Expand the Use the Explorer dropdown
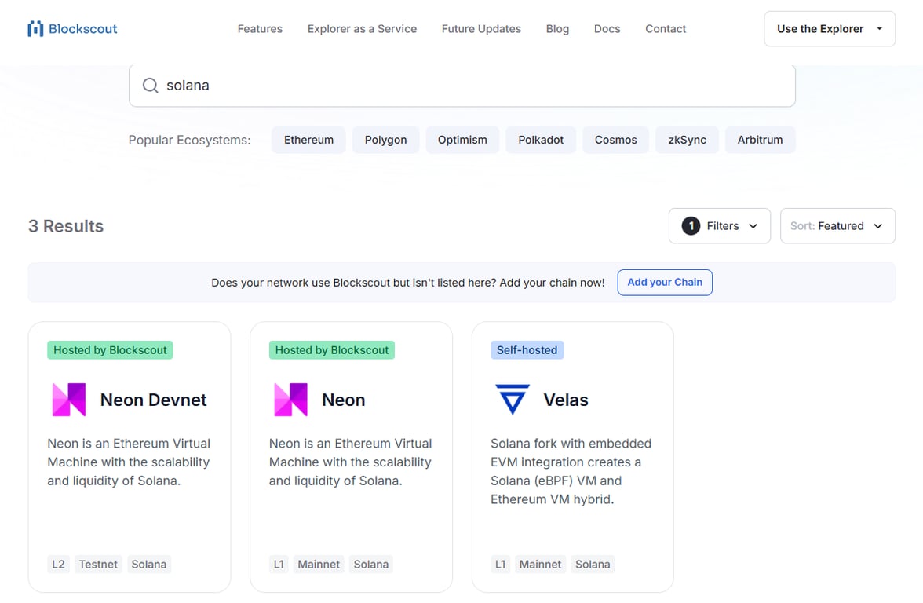The height and width of the screenshot is (603, 923). [x=830, y=29]
